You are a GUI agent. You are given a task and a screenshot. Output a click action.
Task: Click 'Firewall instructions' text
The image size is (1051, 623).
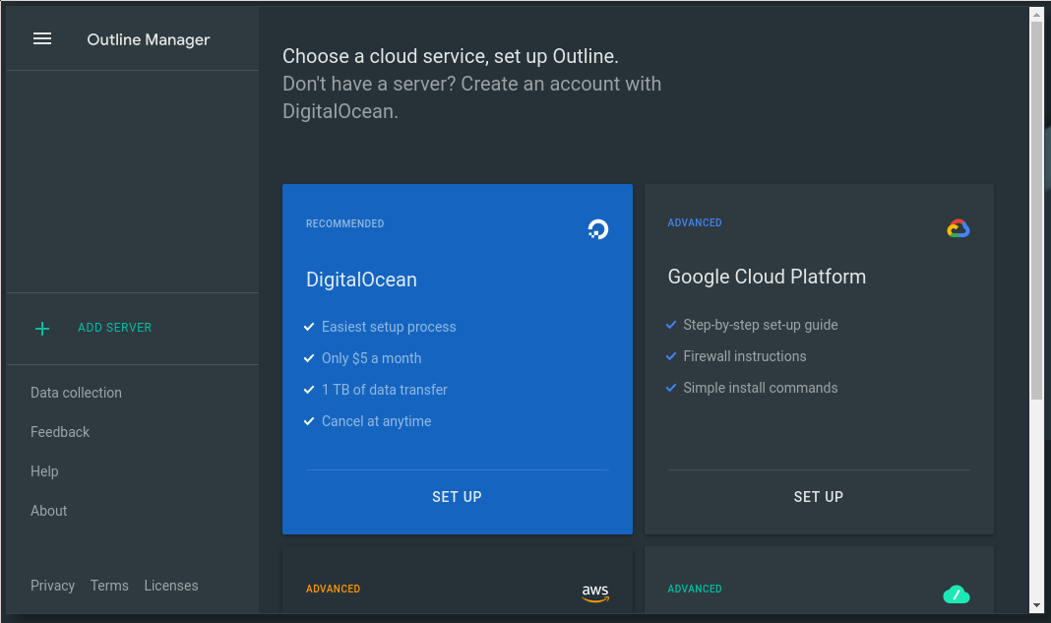[745, 356]
